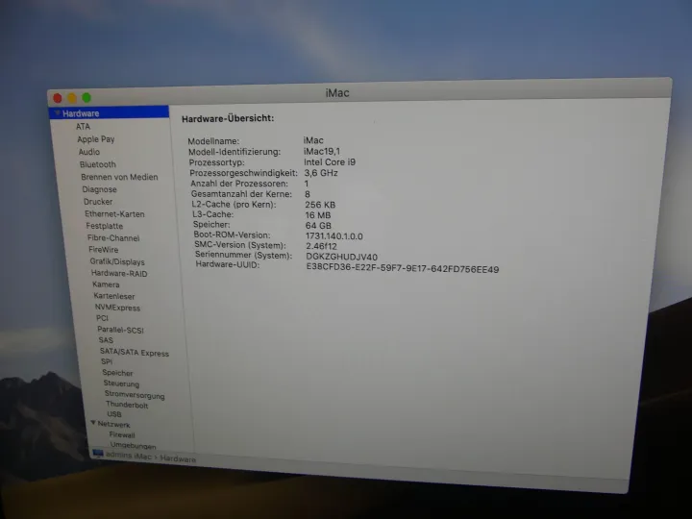
Task: Select the Diagnose entry
Action: point(99,189)
